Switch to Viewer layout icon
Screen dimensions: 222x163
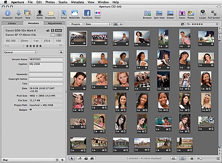click(170, 13)
